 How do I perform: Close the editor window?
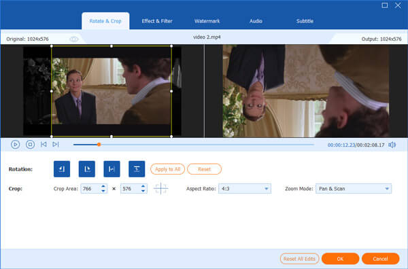click(x=398, y=5)
